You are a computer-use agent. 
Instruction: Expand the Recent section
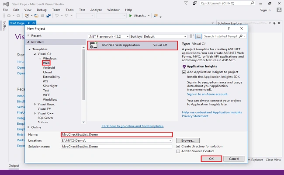coord(28,35)
